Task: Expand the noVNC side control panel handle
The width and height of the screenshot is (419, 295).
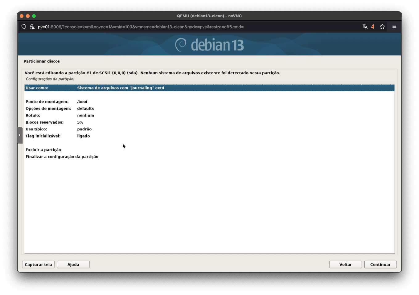Action: (20, 135)
